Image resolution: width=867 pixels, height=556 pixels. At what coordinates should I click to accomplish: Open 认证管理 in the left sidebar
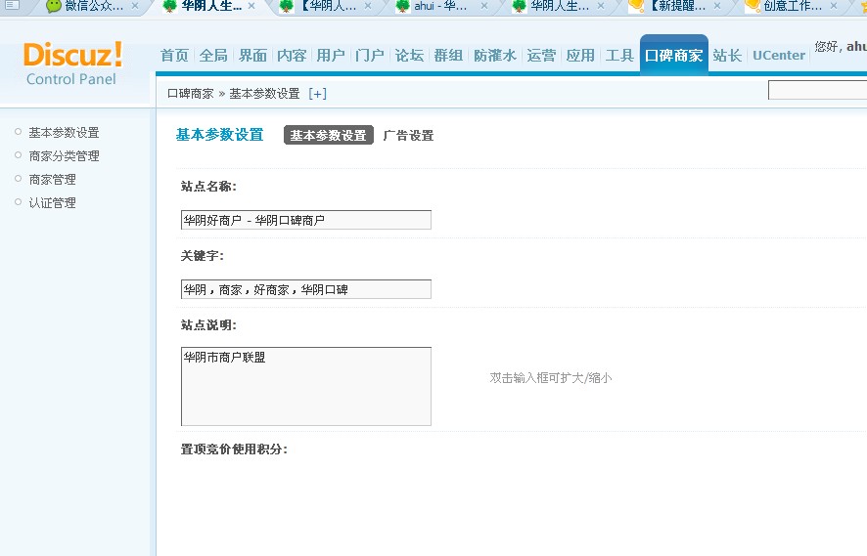tap(53, 202)
